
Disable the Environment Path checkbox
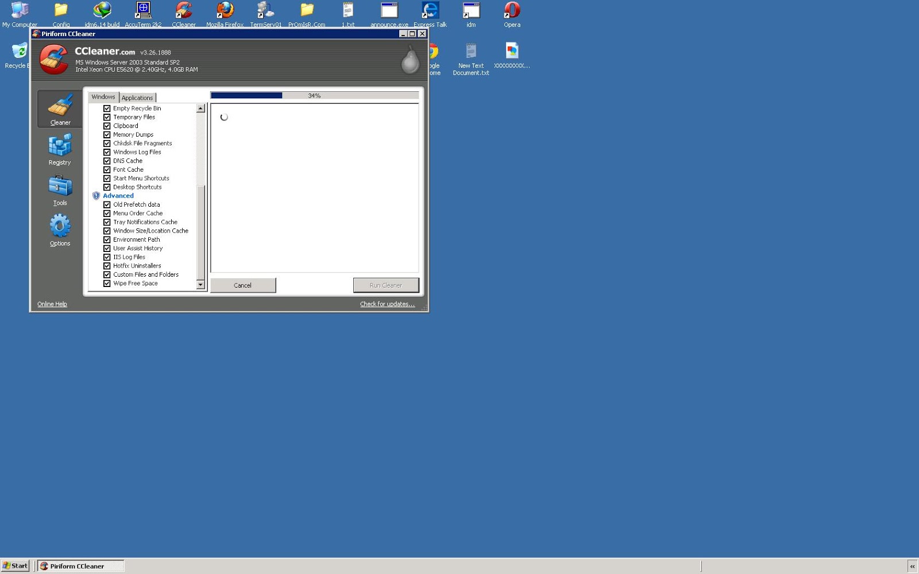[x=107, y=240]
